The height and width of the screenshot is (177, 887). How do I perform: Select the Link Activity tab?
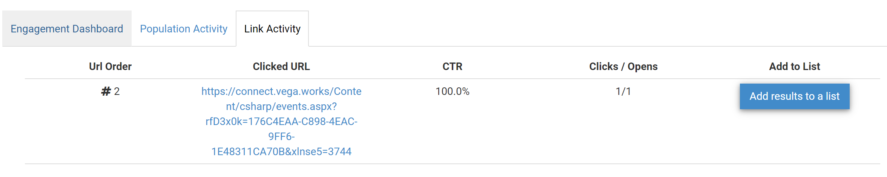pyautogui.click(x=272, y=29)
